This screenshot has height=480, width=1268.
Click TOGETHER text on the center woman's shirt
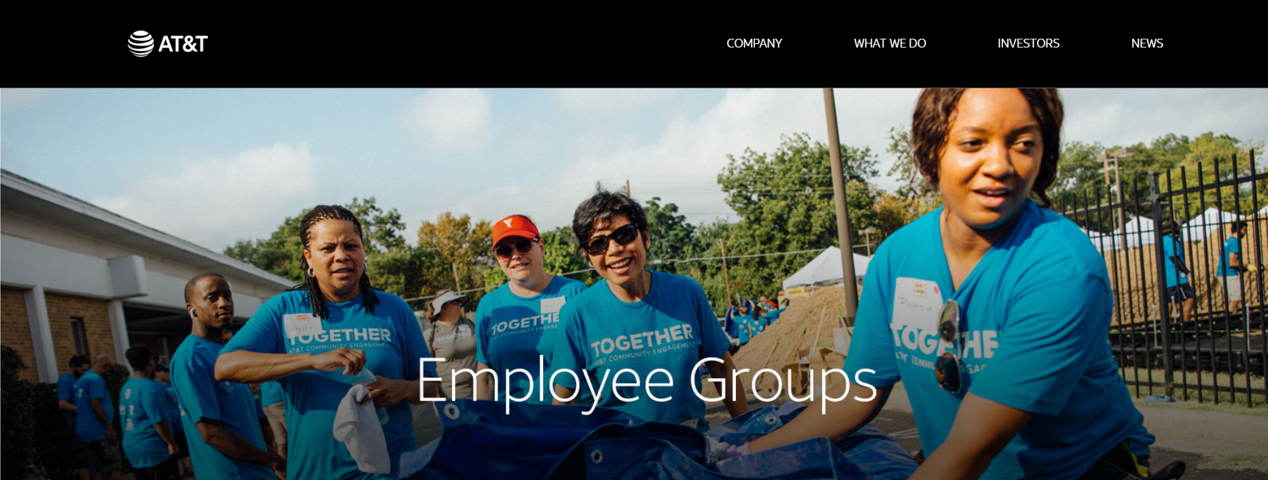[641, 340]
